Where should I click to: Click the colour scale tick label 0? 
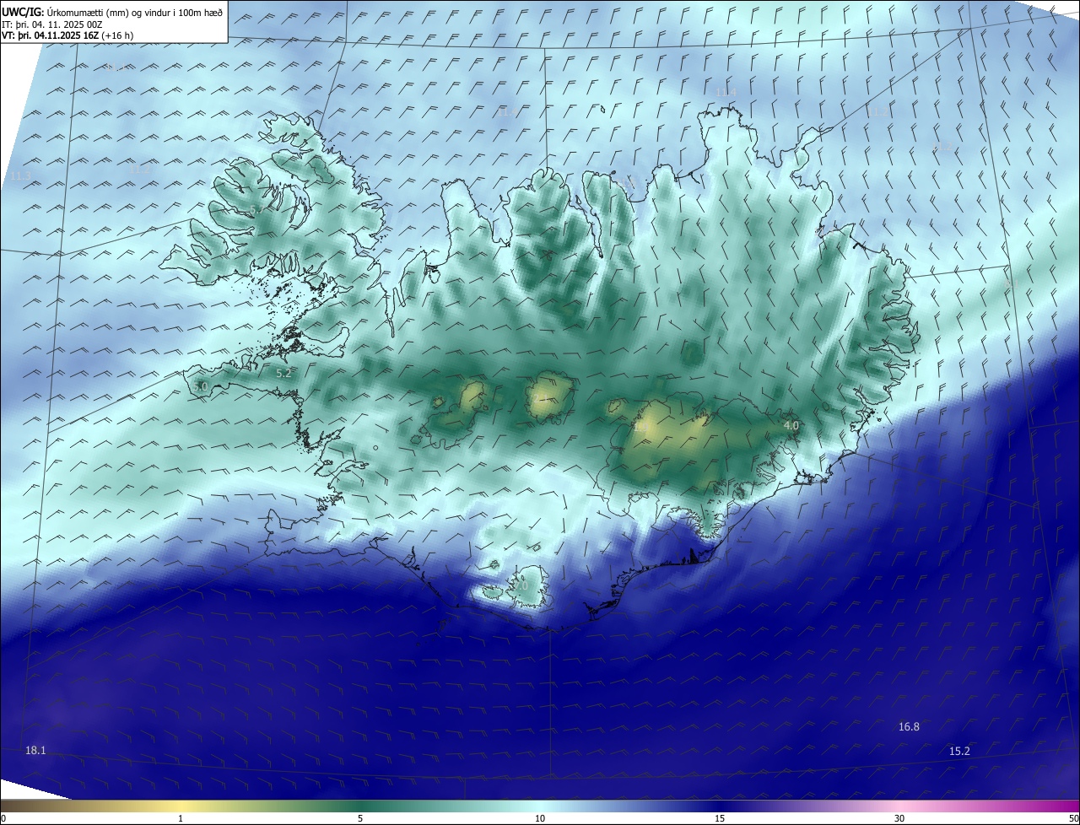pyautogui.click(x=3, y=818)
